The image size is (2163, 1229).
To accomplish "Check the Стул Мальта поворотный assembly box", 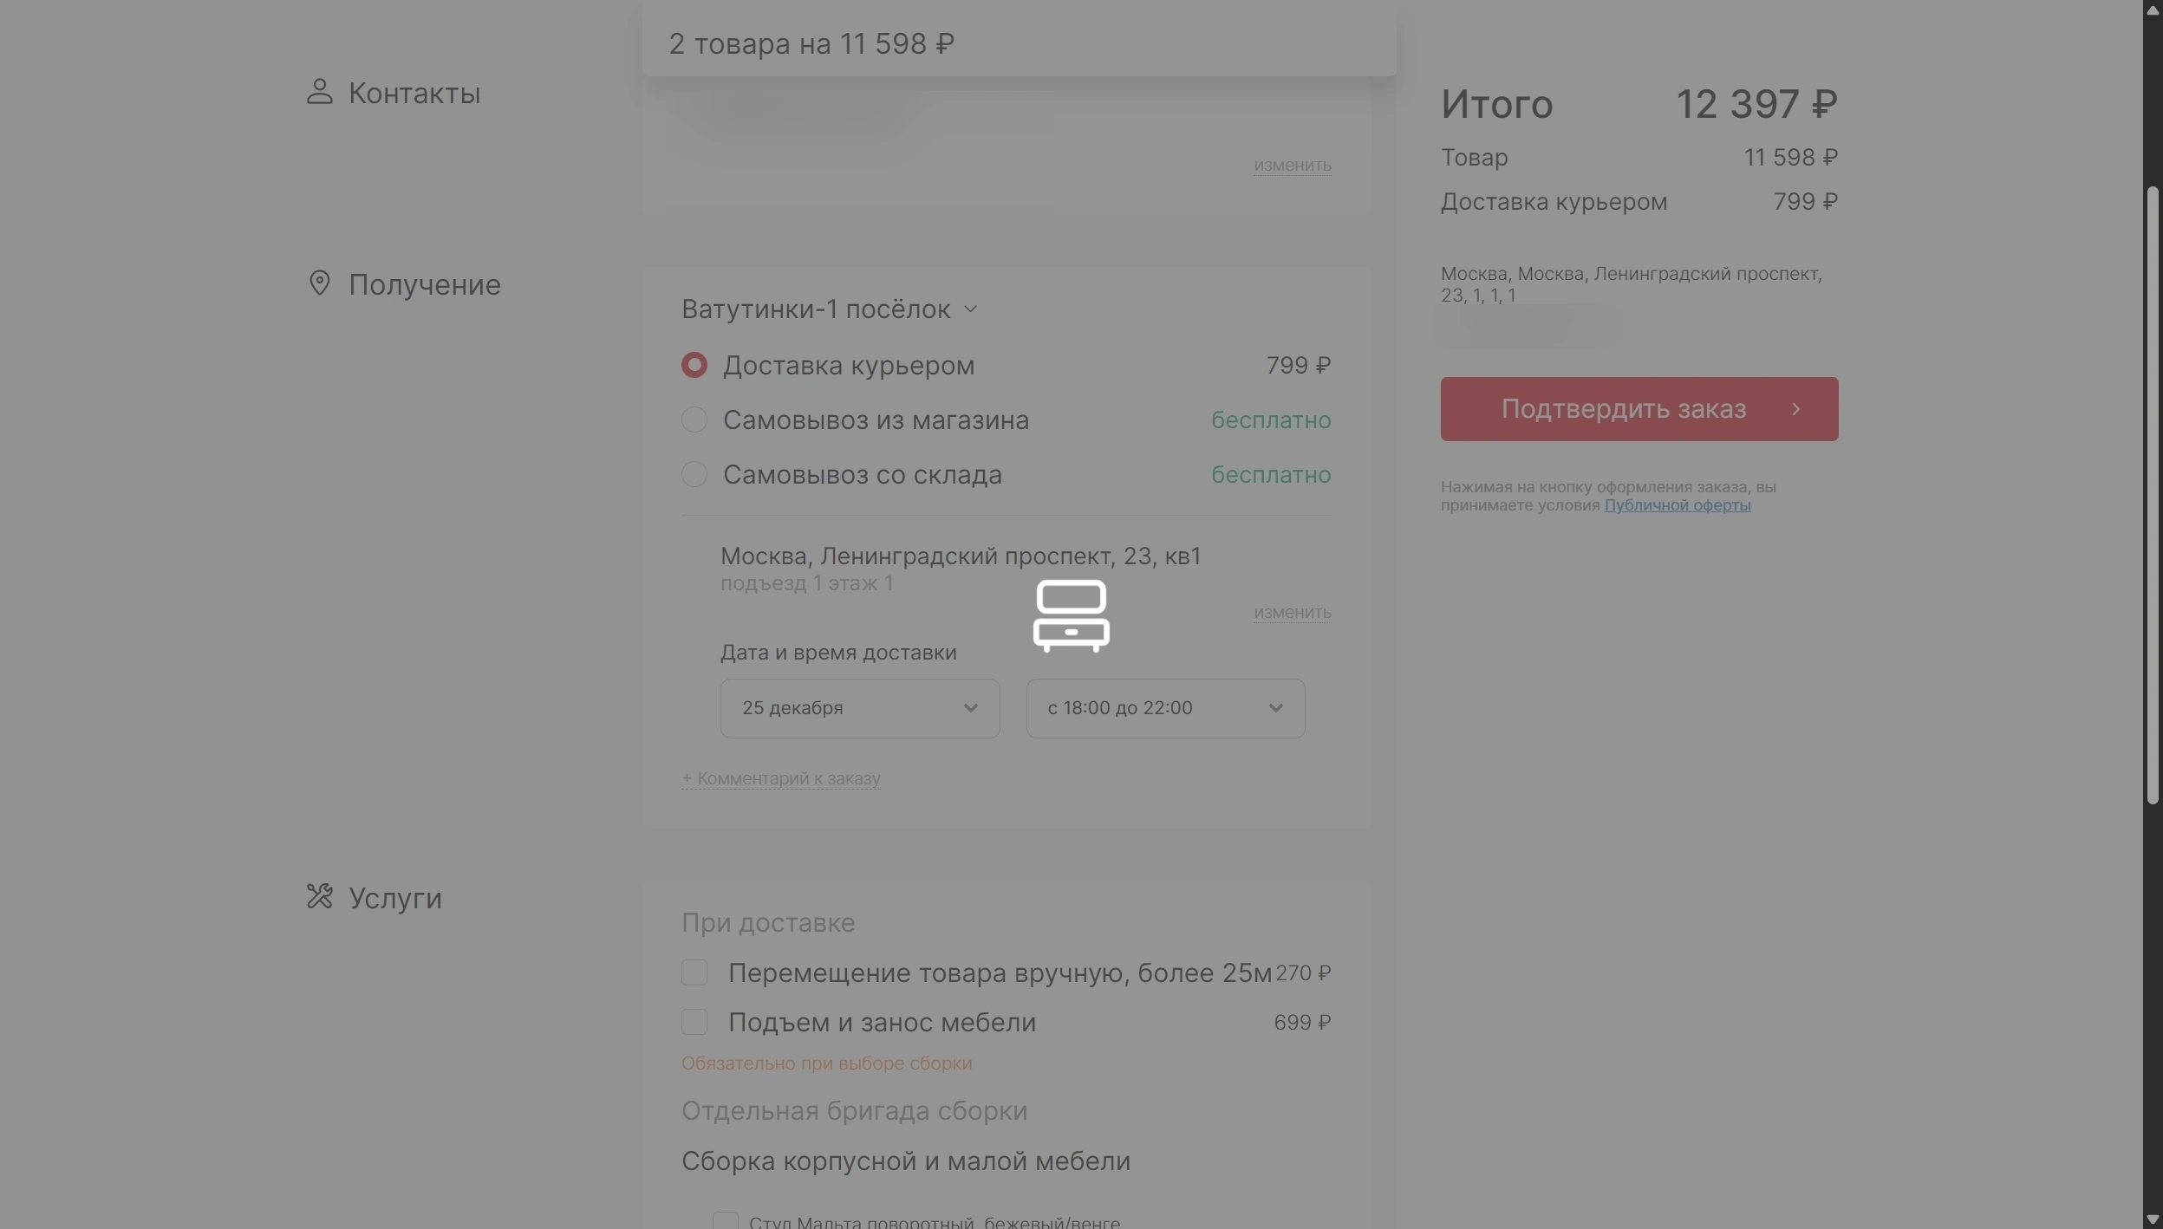I will pyautogui.click(x=725, y=1221).
